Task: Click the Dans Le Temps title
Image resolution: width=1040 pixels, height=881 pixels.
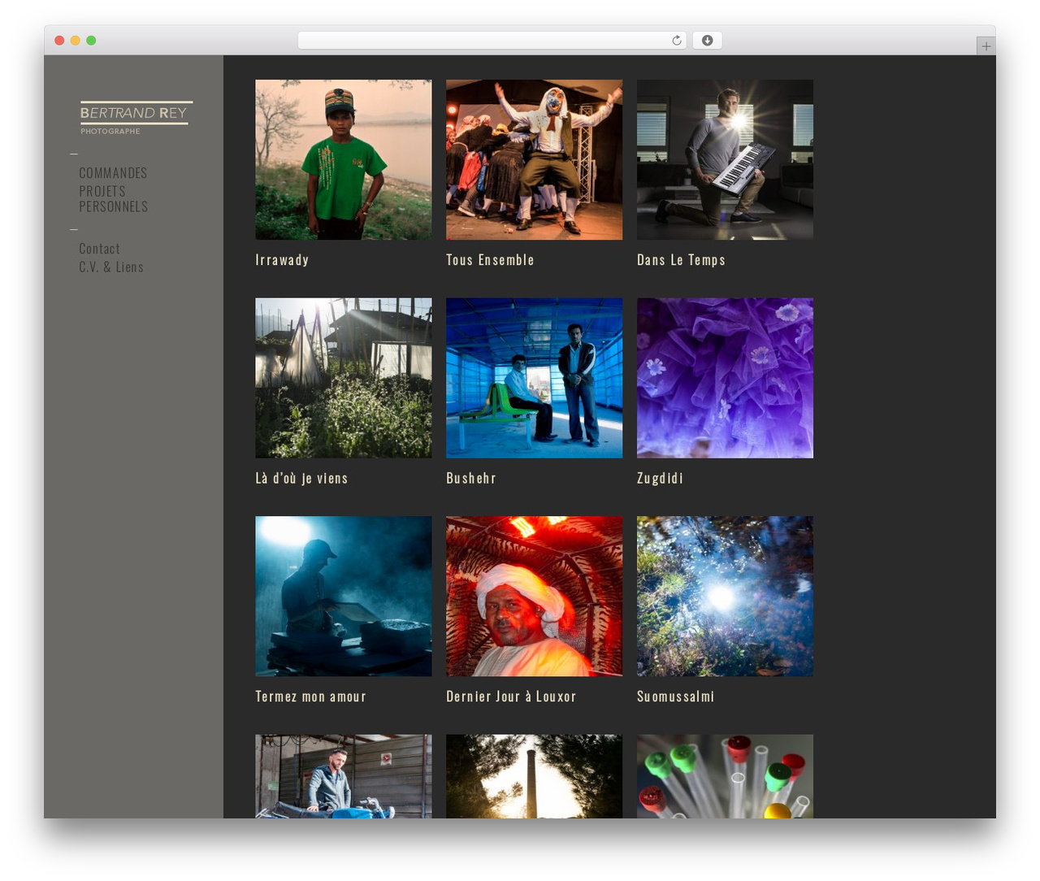Action: coord(681,260)
